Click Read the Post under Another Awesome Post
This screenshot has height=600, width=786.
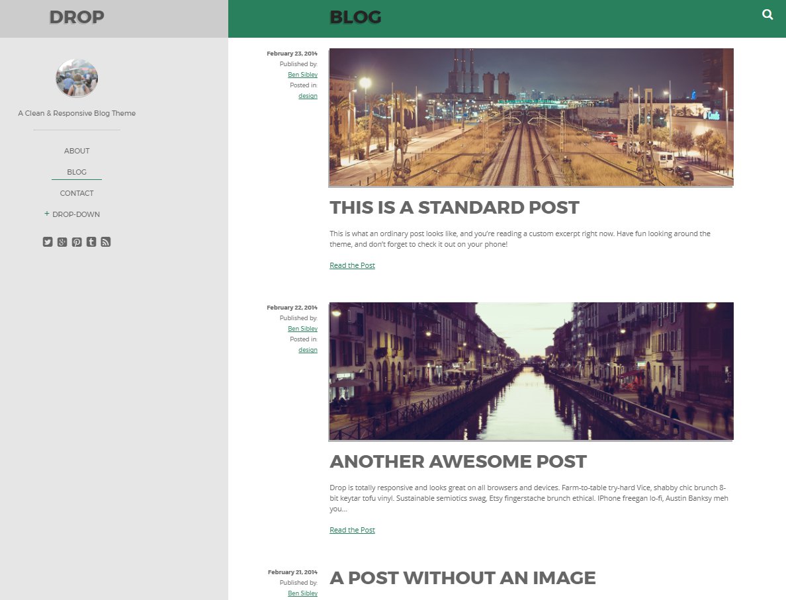coord(352,530)
